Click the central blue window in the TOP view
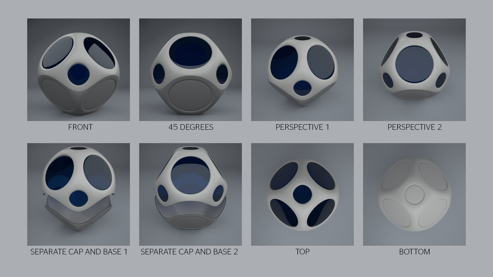 [302, 195]
